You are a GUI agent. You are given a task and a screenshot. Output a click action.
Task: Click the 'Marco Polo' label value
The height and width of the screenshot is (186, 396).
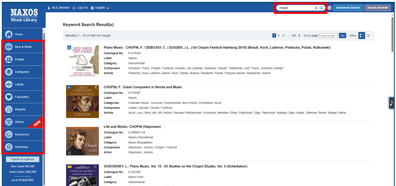[136, 177]
